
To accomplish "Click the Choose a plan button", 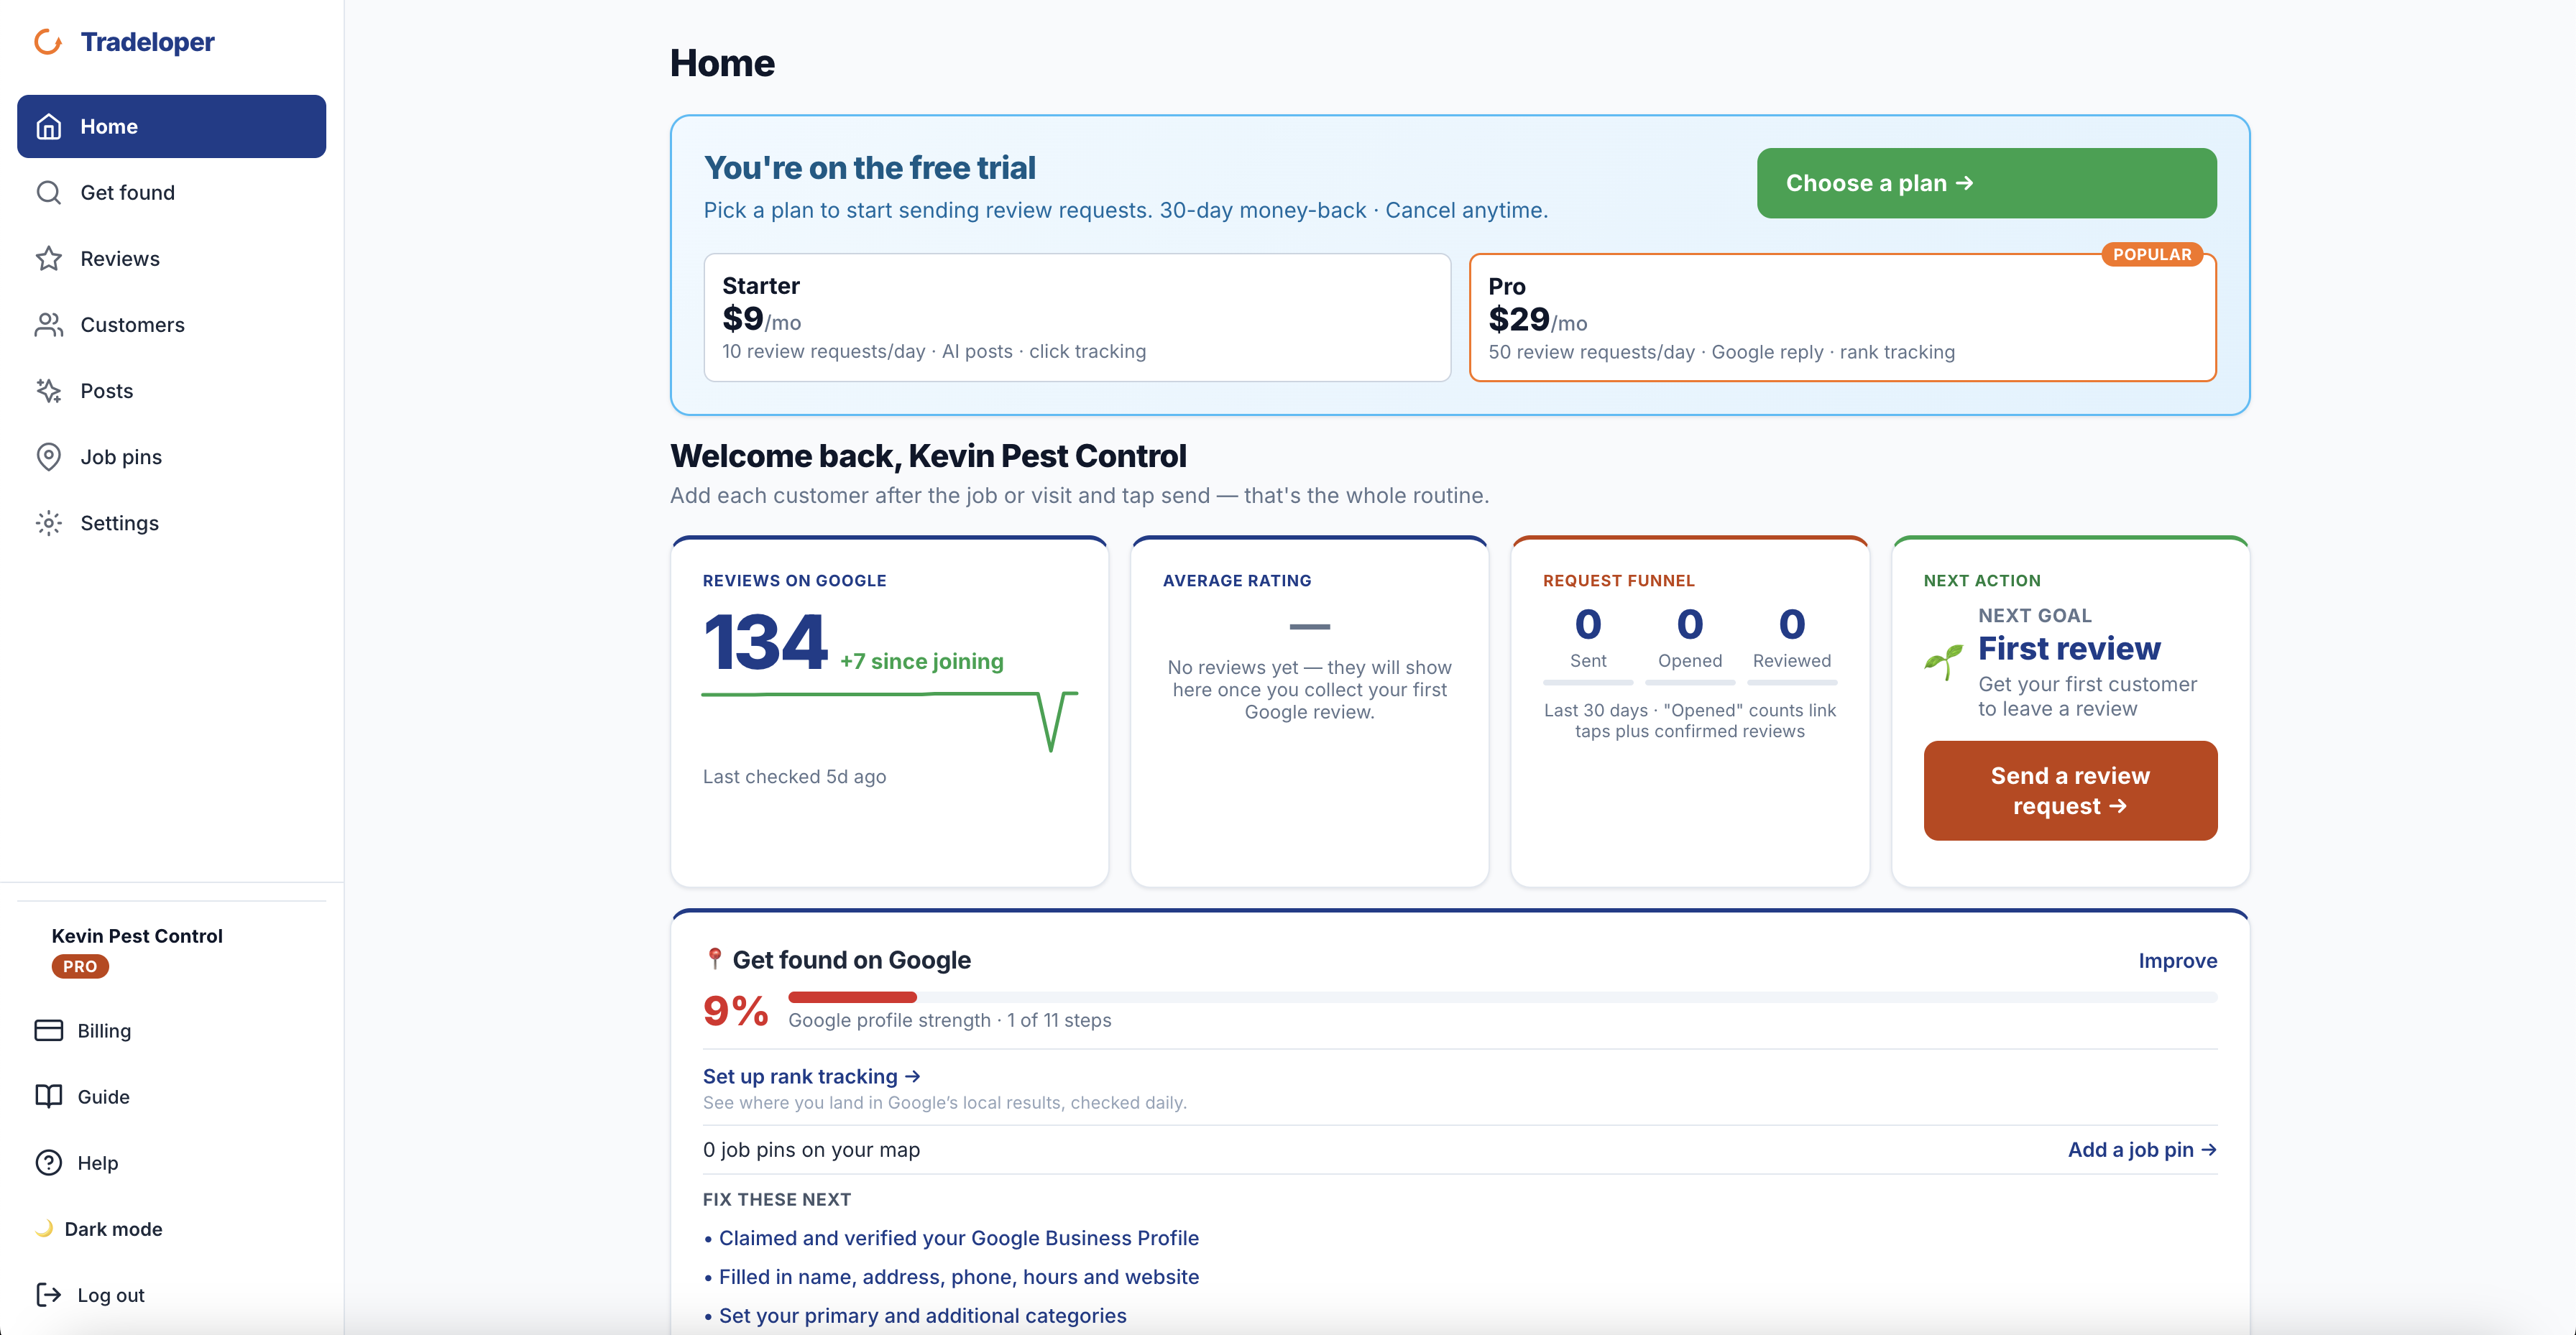I will pyautogui.click(x=1986, y=183).
